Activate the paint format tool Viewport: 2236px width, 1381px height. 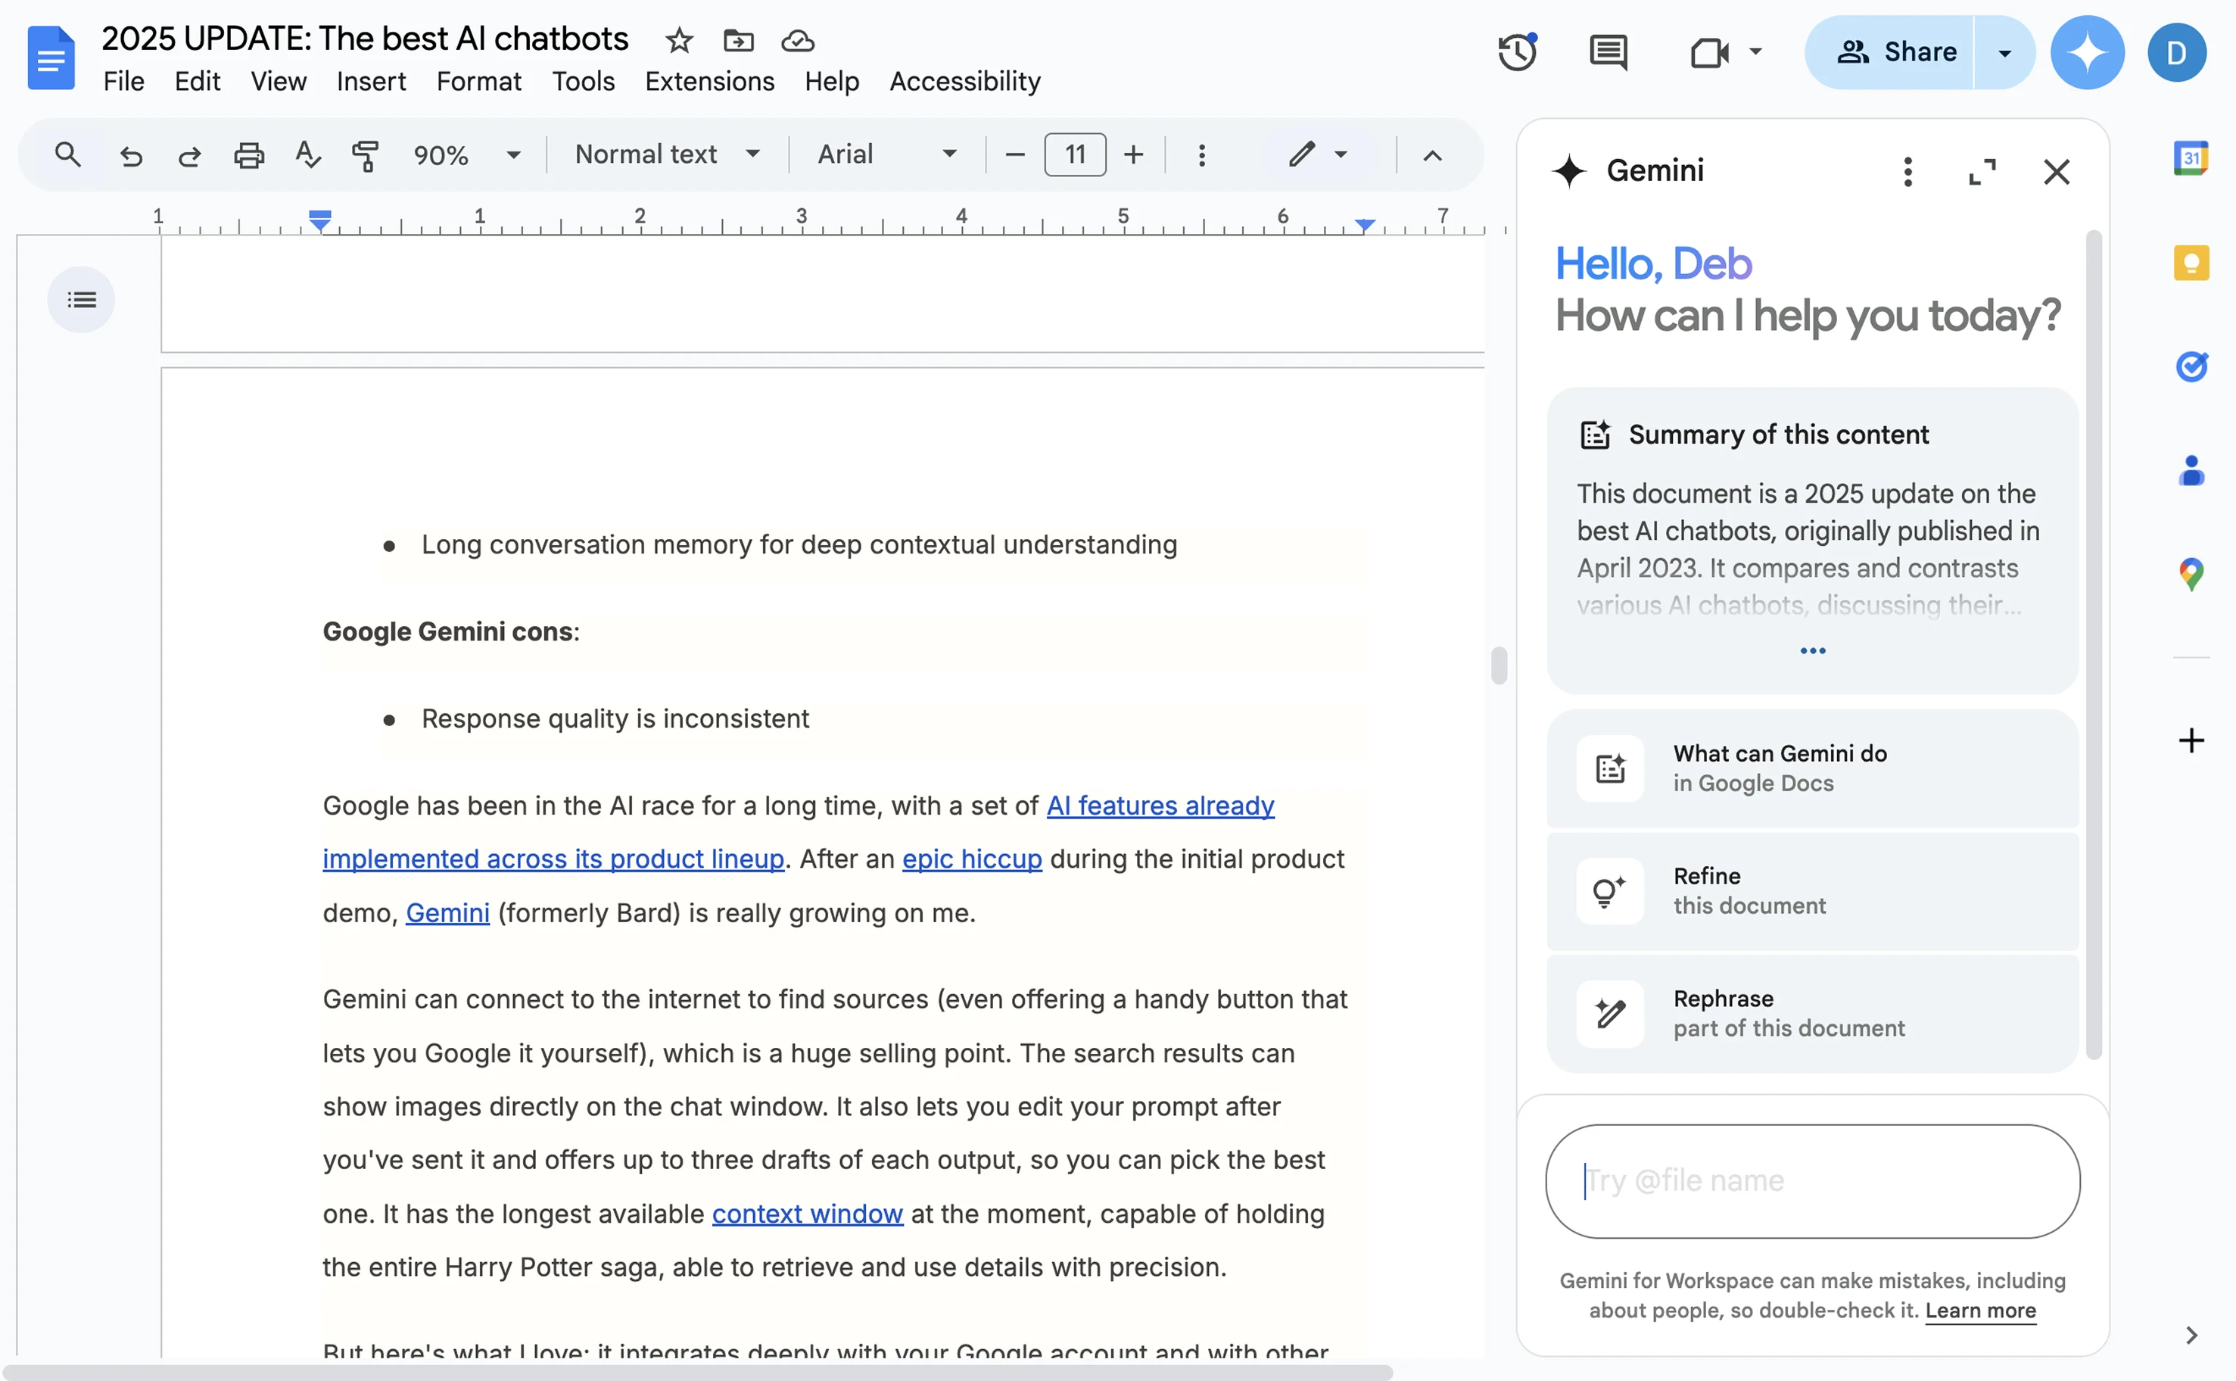[x=365, y=155]
